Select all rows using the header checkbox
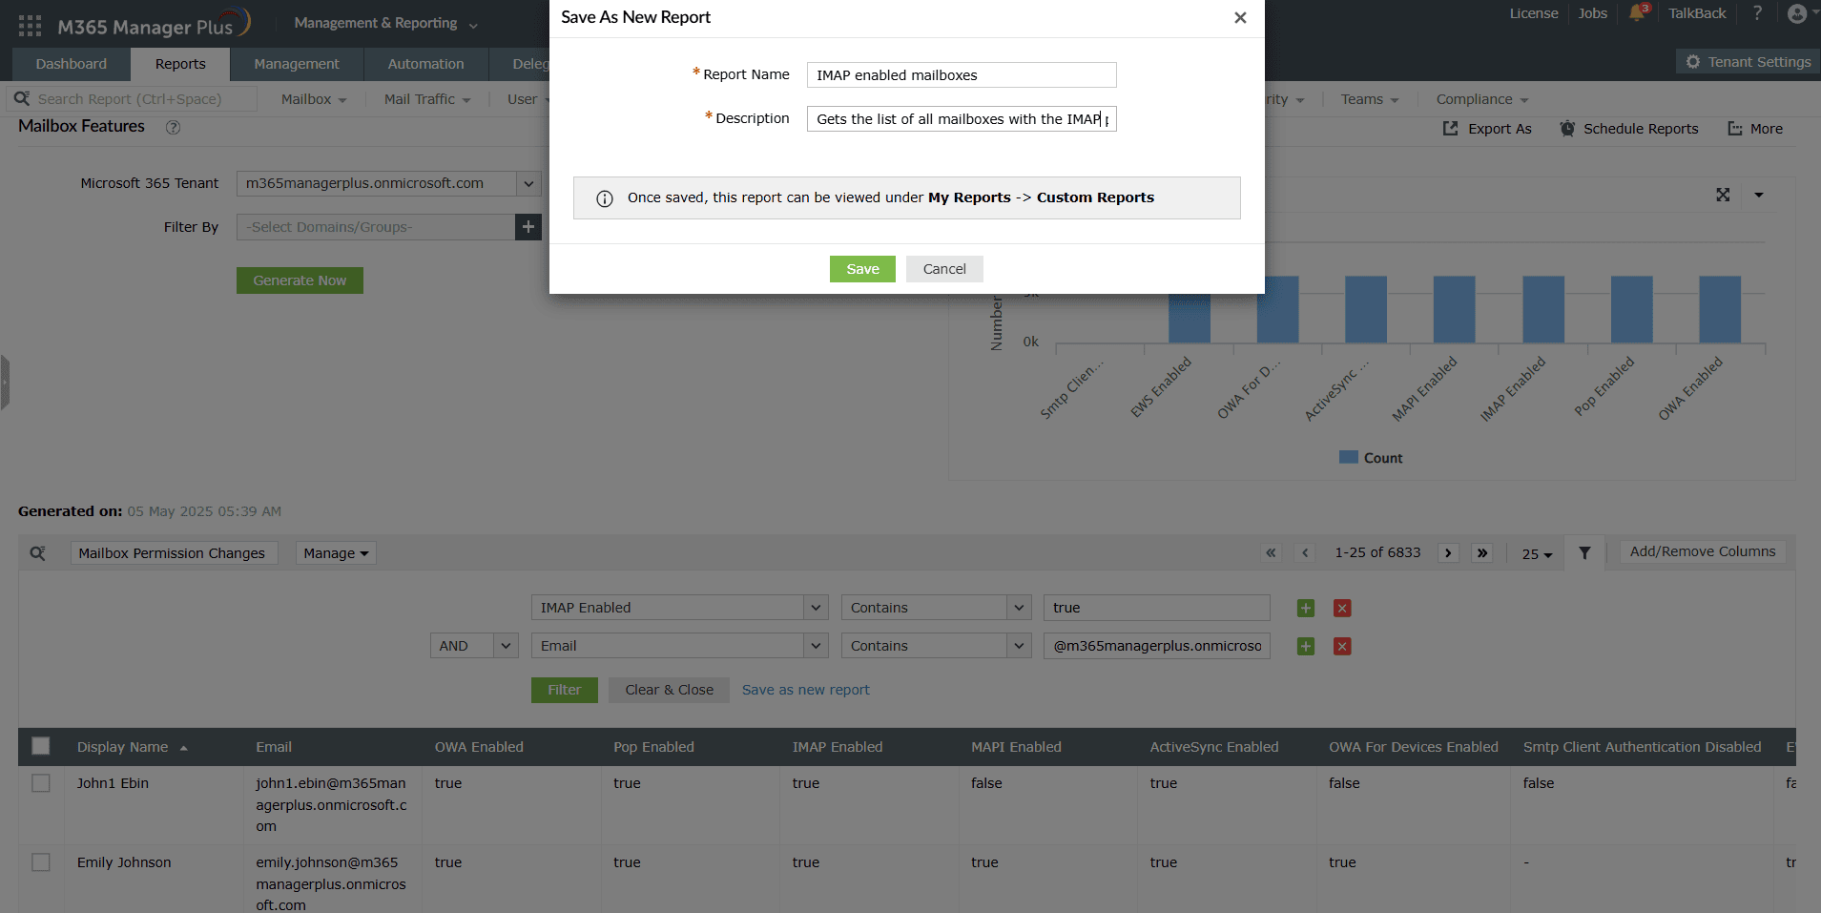Viewport: 1821px width, 913px height. [41, 745]
